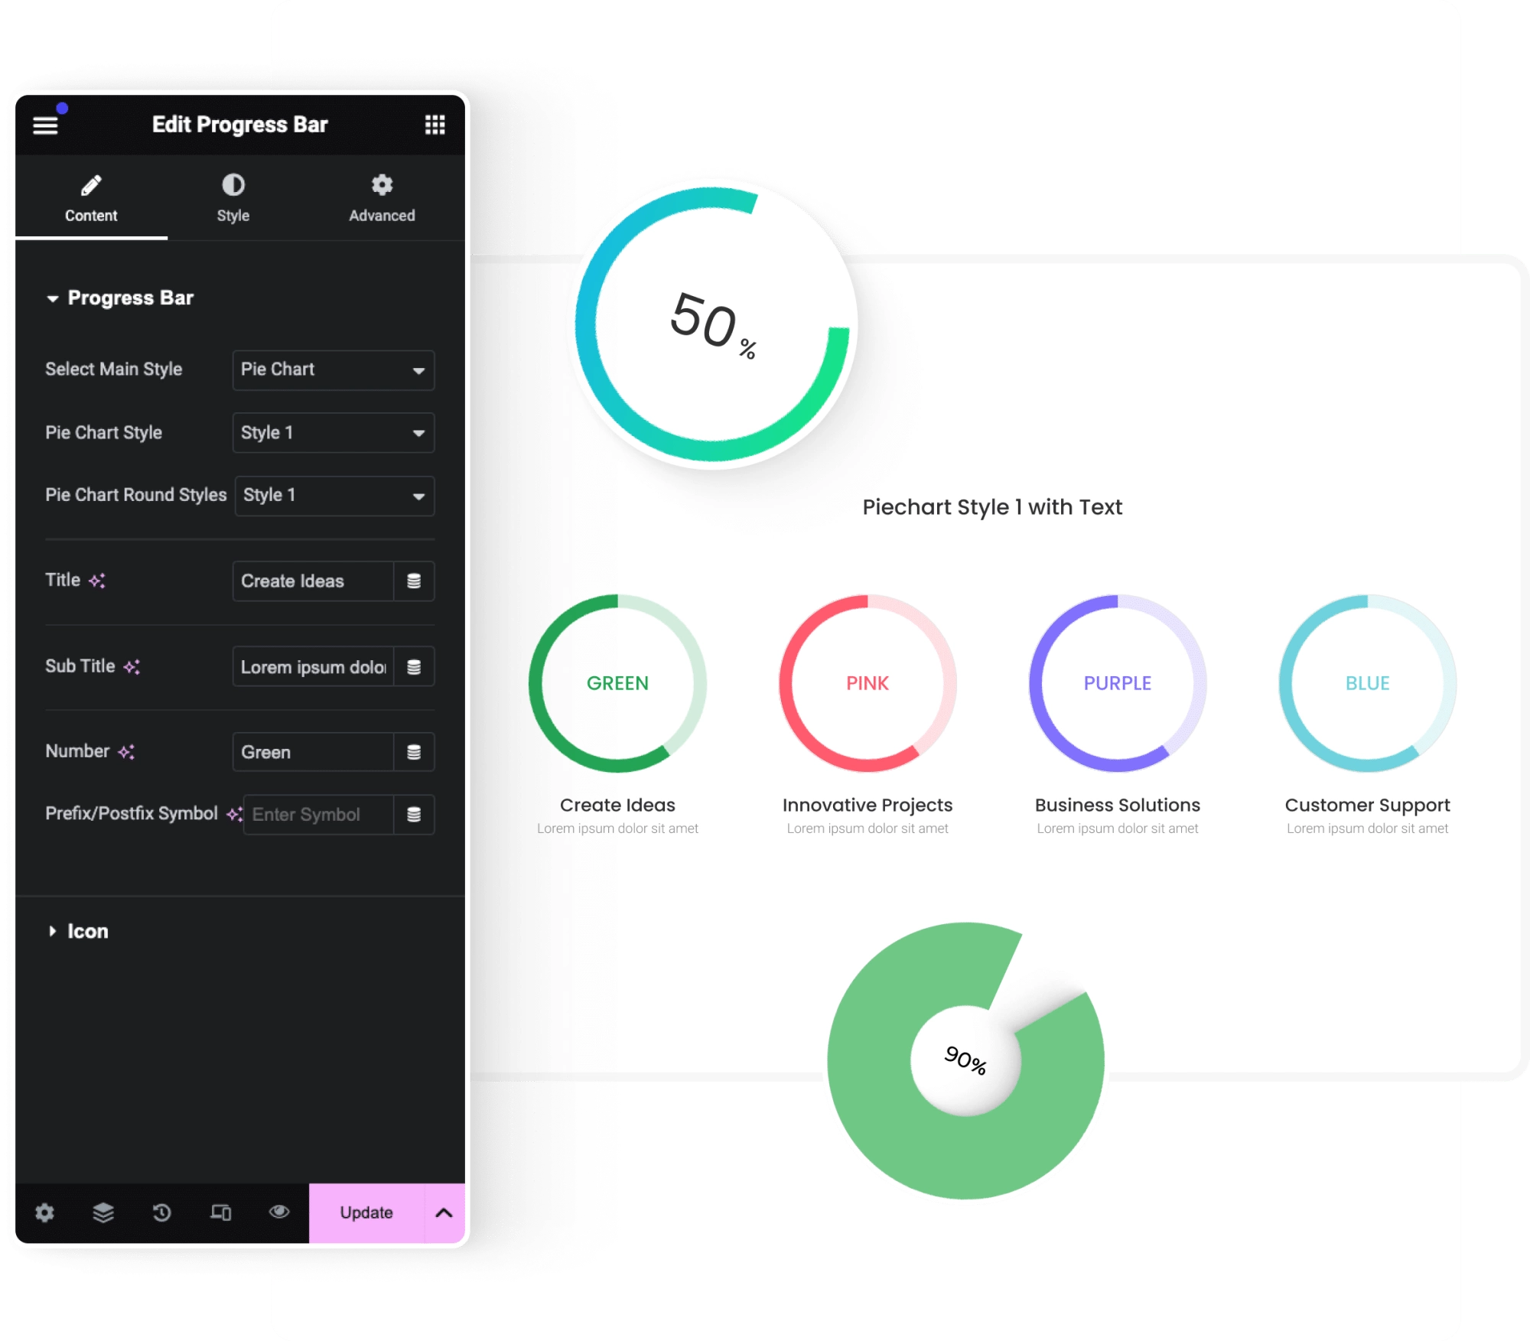Click the hamburger menu icon

tap(47, 125)
